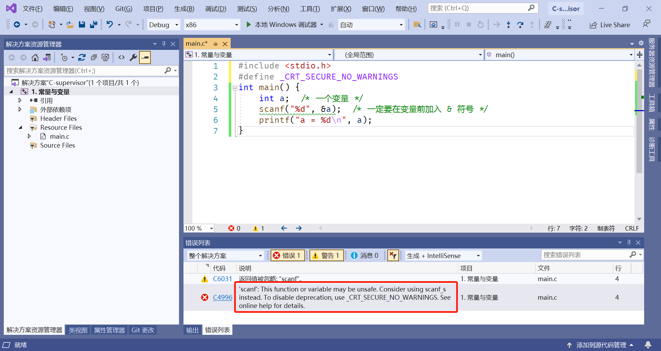Image resolution: width=661 pixels, height=351 pixels.
Task: Open the C6031 warning code link
Action: point(222,279)
